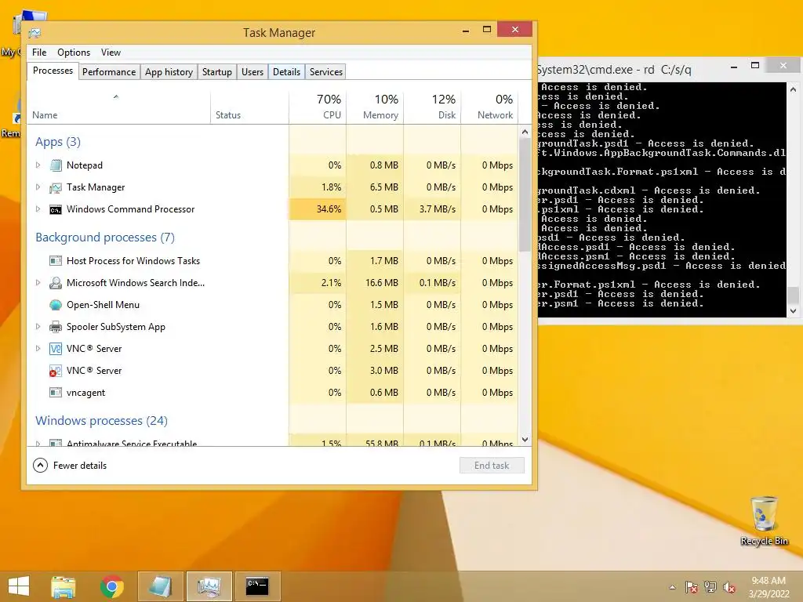Viewport: 803px width, 602px height.
Task: Click the cmd.exe window title bar text
Action: 615,70
